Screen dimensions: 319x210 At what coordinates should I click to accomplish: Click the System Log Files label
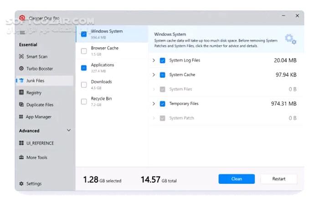(x=185, y=60)
